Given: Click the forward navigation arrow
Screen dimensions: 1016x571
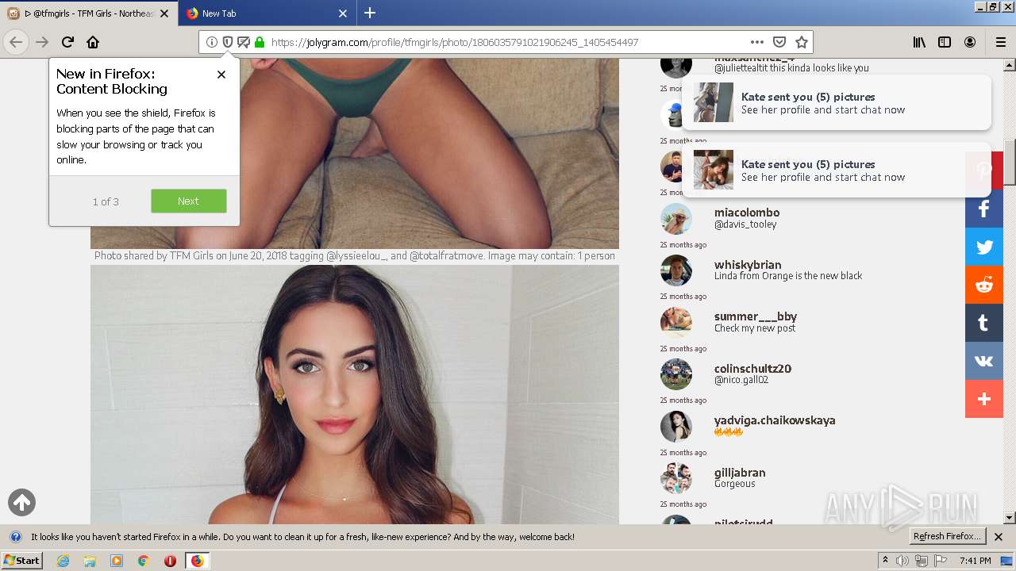Looking at the screenshot, I should 42,42.
